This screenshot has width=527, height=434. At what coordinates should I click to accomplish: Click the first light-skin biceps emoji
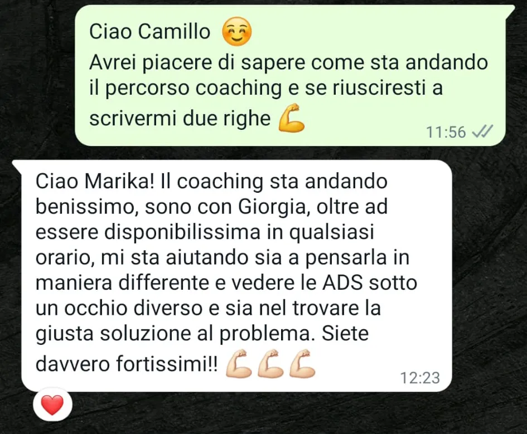(x=238, y=364)
